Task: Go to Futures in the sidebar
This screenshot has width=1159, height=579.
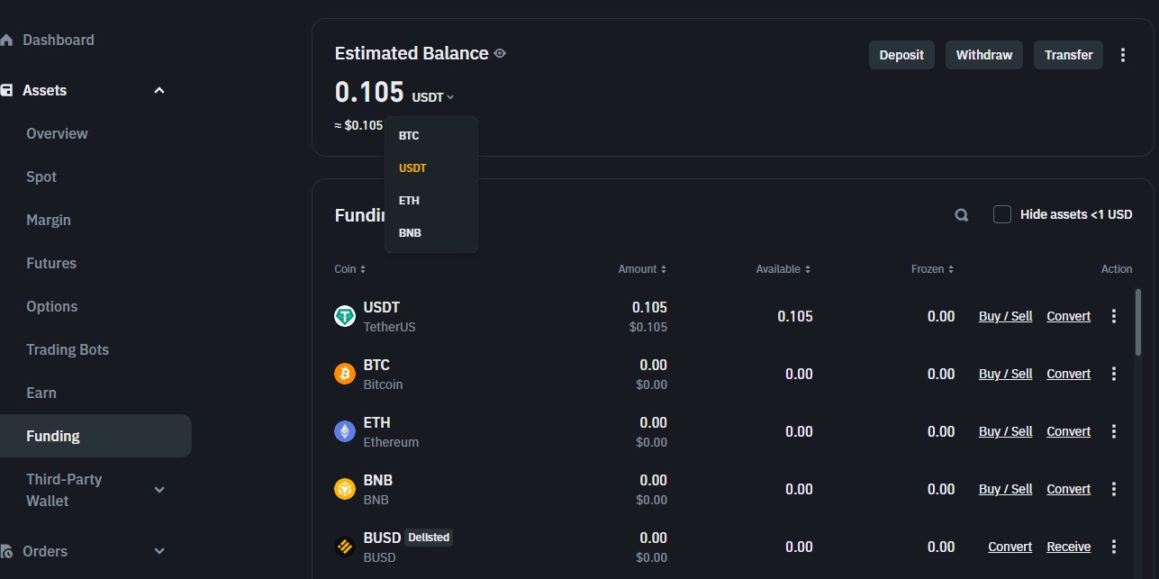Action: (51, 264)
